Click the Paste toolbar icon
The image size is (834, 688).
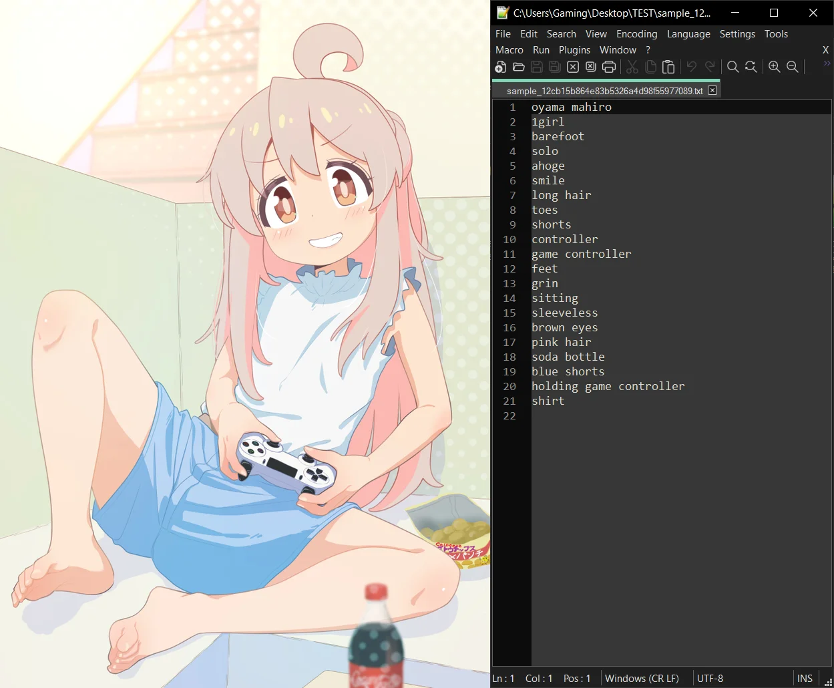point(668,67)
